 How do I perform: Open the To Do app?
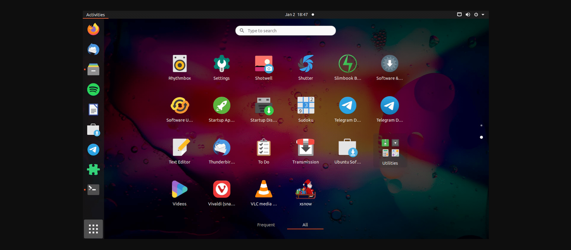point(263,151)
